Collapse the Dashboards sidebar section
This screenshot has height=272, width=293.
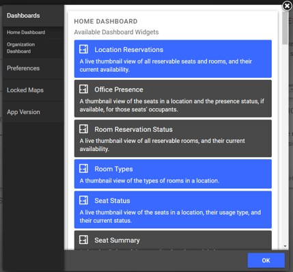[33, 16]
